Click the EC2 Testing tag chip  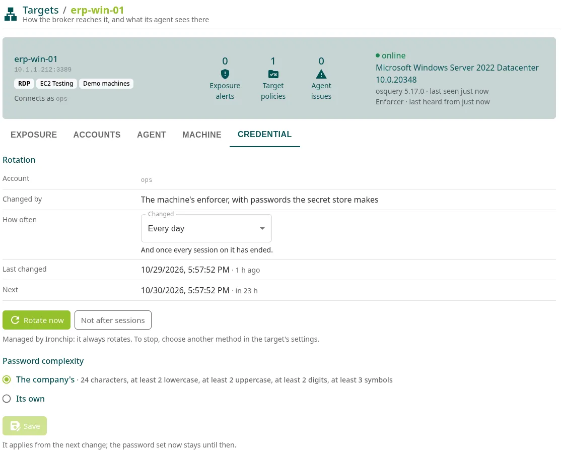pyautogui.click(x=56, y=84)
